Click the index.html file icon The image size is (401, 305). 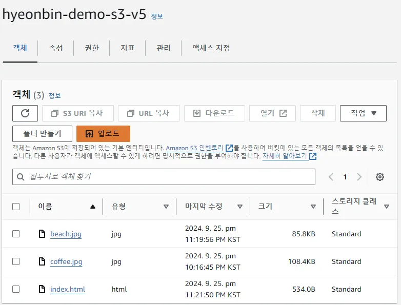pos(42,289)
